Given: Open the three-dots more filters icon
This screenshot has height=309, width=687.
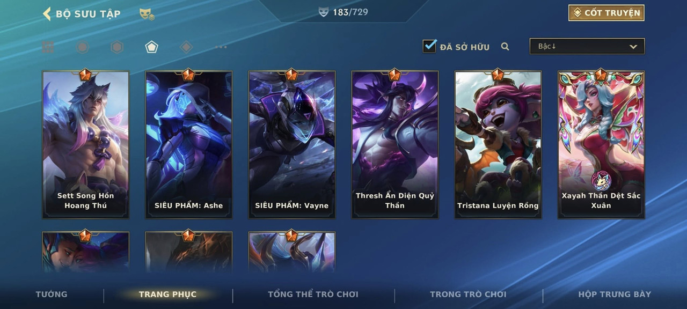Looking at the screenshot, I should (221, 47).
